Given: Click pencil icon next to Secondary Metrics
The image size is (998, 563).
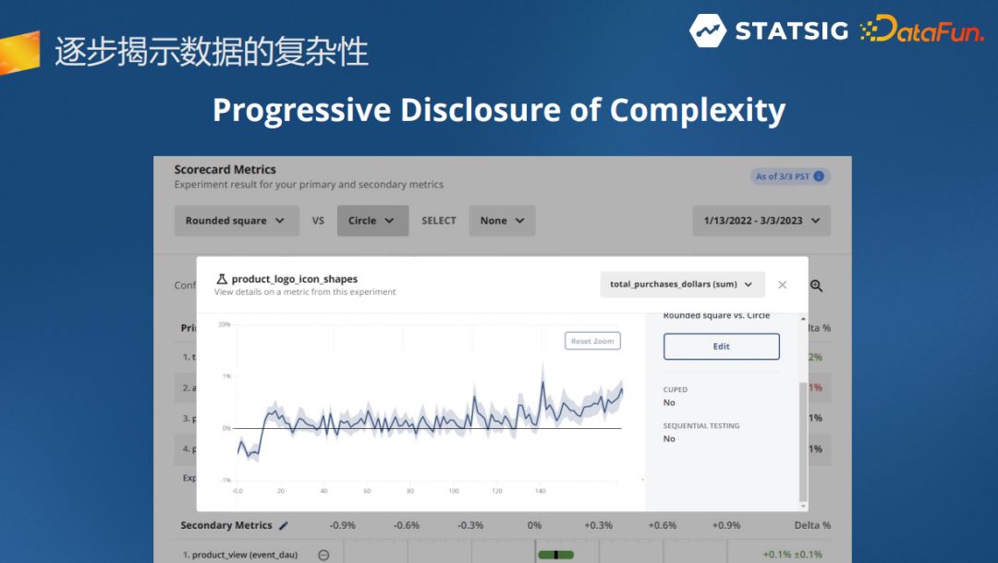Looking at the screenshot, I should pyautogui.click(x=284, y=525).
